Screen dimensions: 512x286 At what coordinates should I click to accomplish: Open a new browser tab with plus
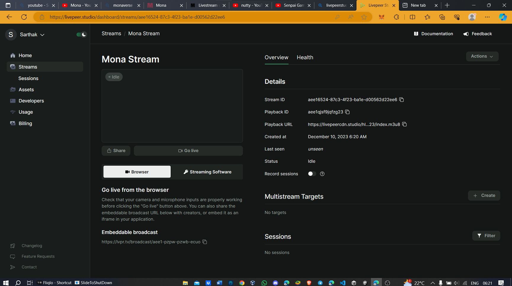pyautogui.click(x=447, y=5)
